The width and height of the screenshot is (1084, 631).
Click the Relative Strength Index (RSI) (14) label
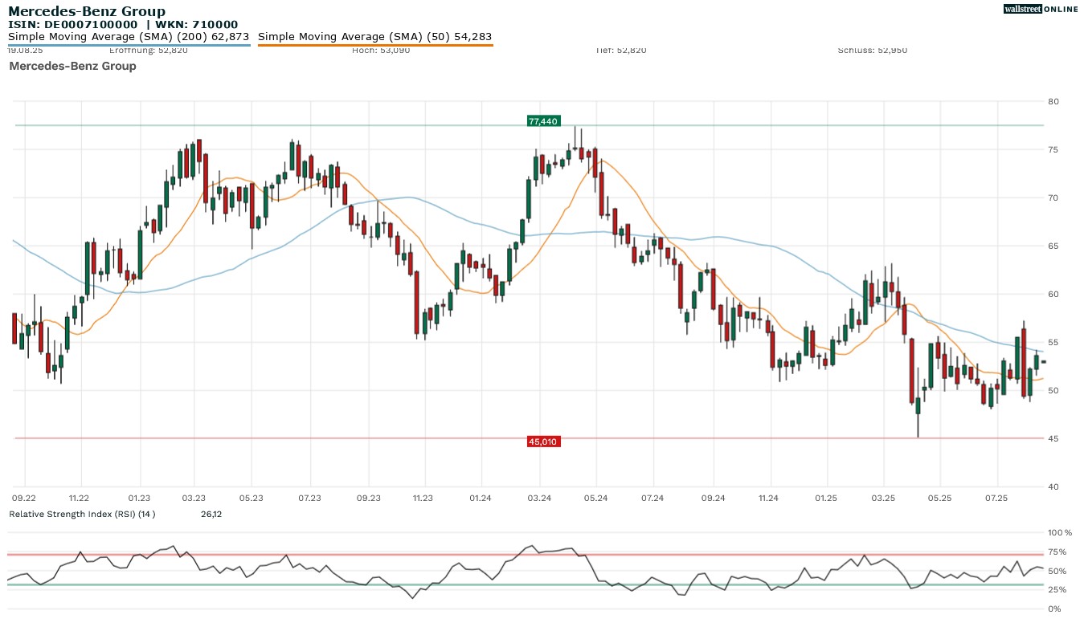[x=82, y=514]
